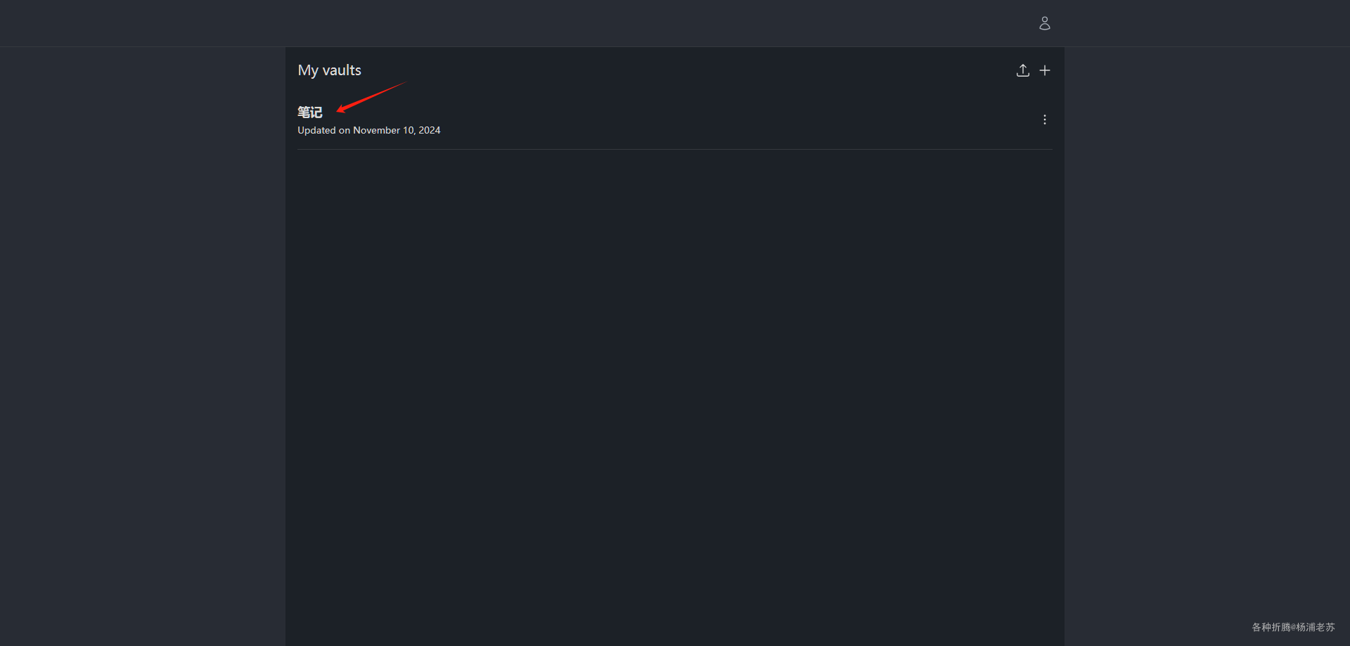This screenshot has width=1350, height=646.
Task: Open the user account profile icon
Action: point(1044,23)
